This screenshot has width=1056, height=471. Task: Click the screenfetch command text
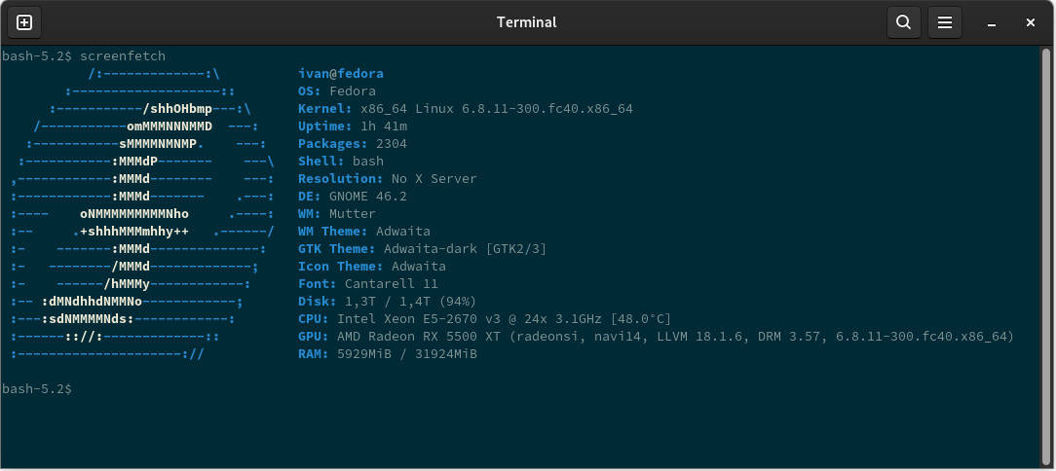pos(123,55)
